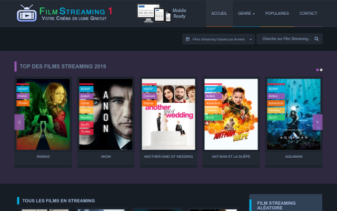Click BDRiP tag on Anon poster
Screen dimensions: 337x211
(86, 89)
